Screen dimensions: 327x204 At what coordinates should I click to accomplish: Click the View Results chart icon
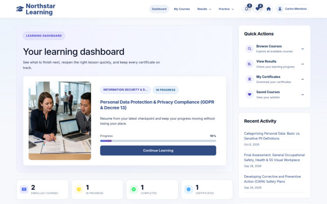249,64
